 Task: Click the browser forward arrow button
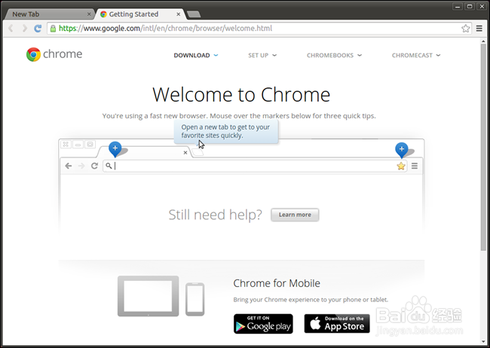(24, 29)
